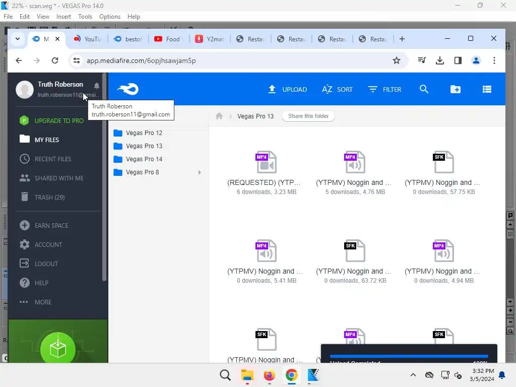
Task: Select (REQUESTED) (YTP... MP4 video file
Action: click(x=267, y=173)
